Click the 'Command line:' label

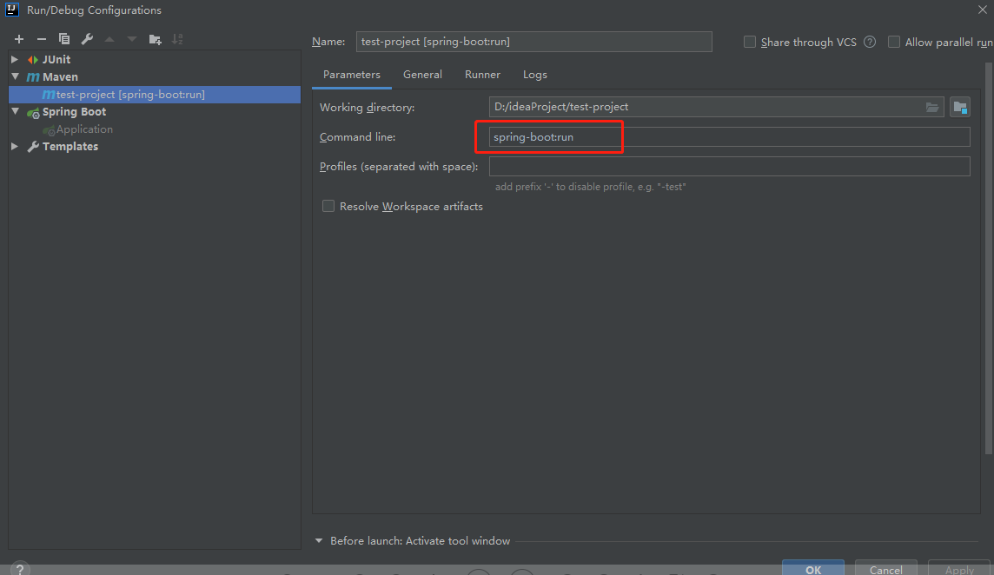[357, 137]
